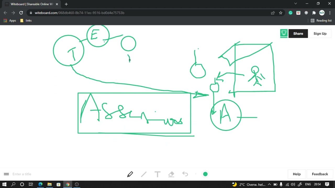335x188 pixels.
Task: Open Task View
Action: (31, 184)
